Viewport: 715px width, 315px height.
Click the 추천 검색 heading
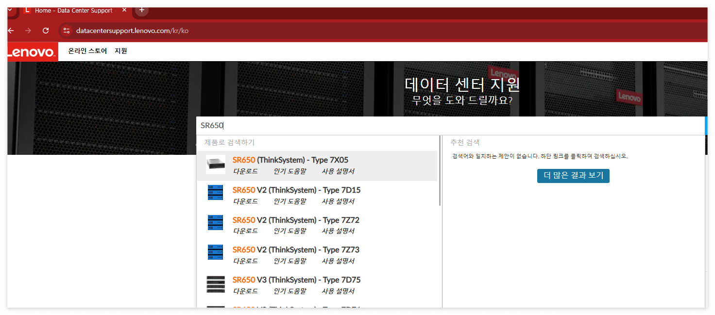click(x=465, y=142)
